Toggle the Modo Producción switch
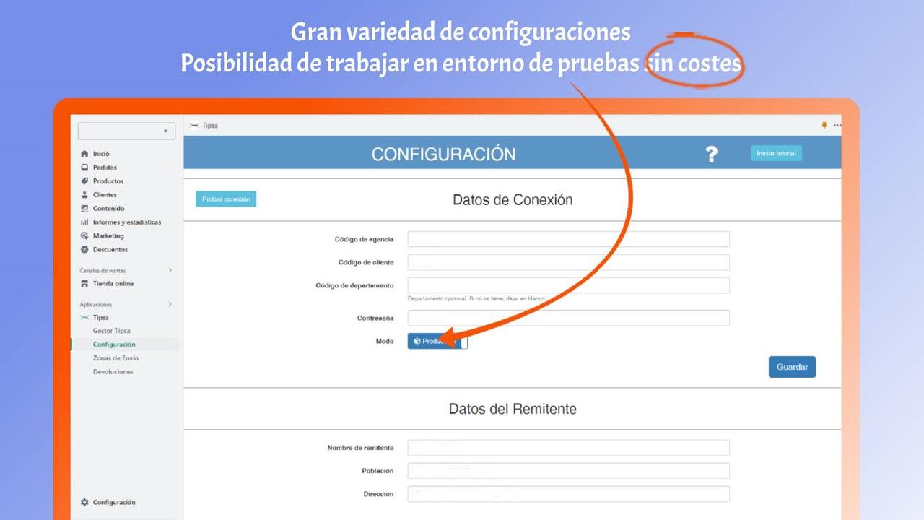The height and width of the screenshot is (520, 924). point(437,342)
